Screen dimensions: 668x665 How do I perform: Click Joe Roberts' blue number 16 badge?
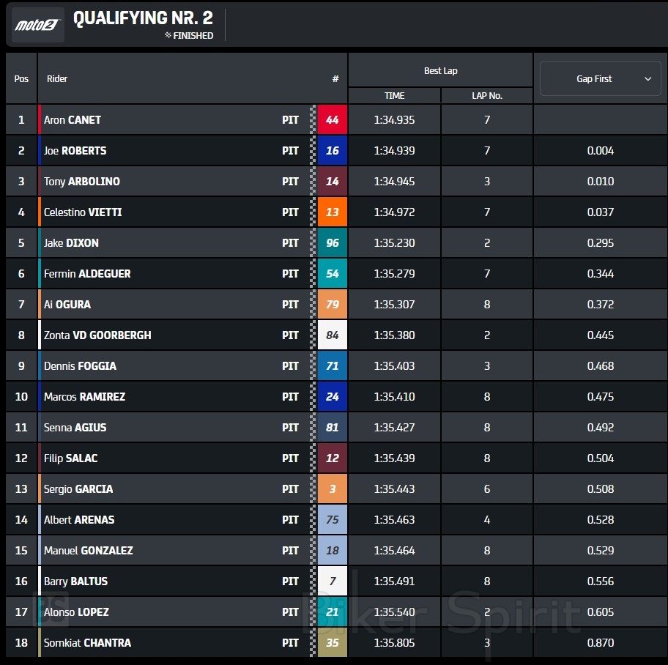pyautogui.click(x=332, y=151)
